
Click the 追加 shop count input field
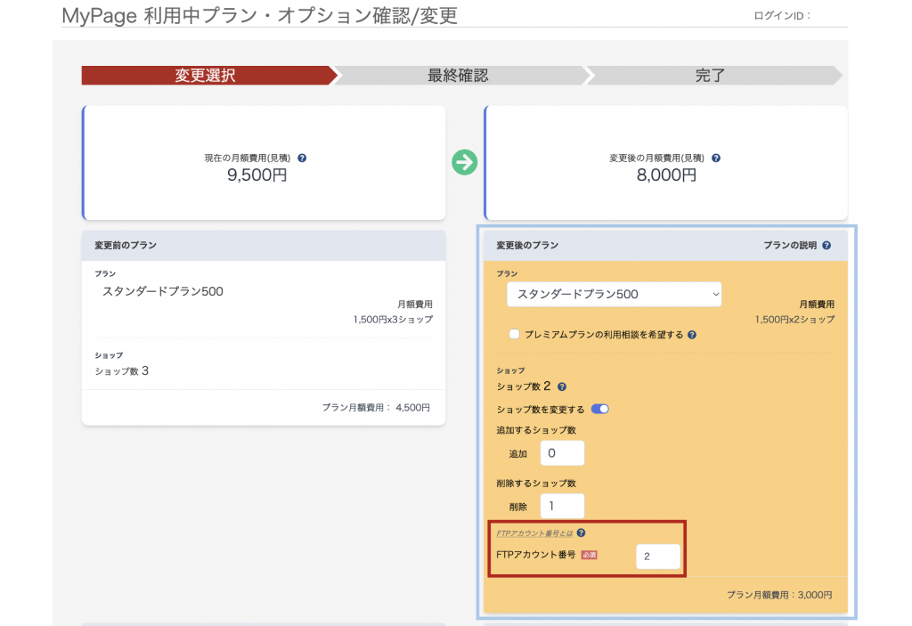pyautogui.click(x=563, y=452)
